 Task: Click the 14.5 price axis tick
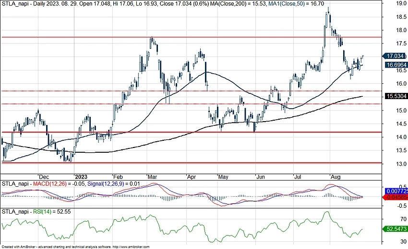pos(401,124)
